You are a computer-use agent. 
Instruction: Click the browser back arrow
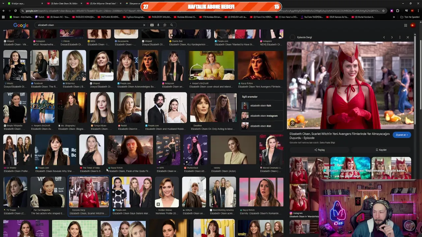point(3,11)
